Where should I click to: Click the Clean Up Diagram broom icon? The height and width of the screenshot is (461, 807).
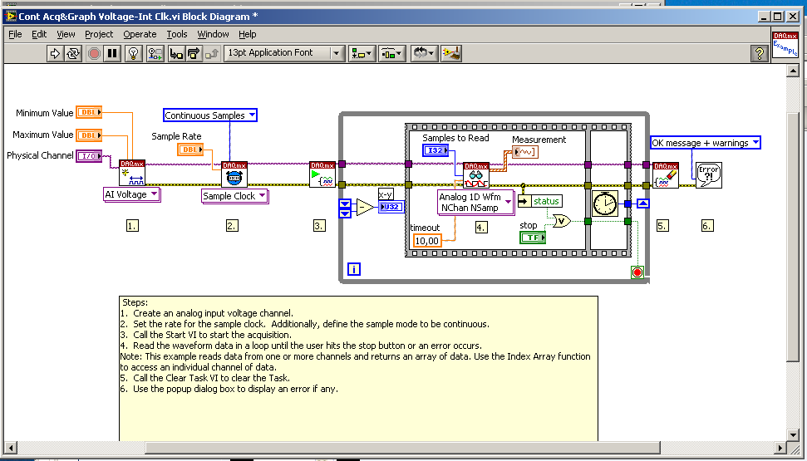pyautogui.click(x=451, y=53)
